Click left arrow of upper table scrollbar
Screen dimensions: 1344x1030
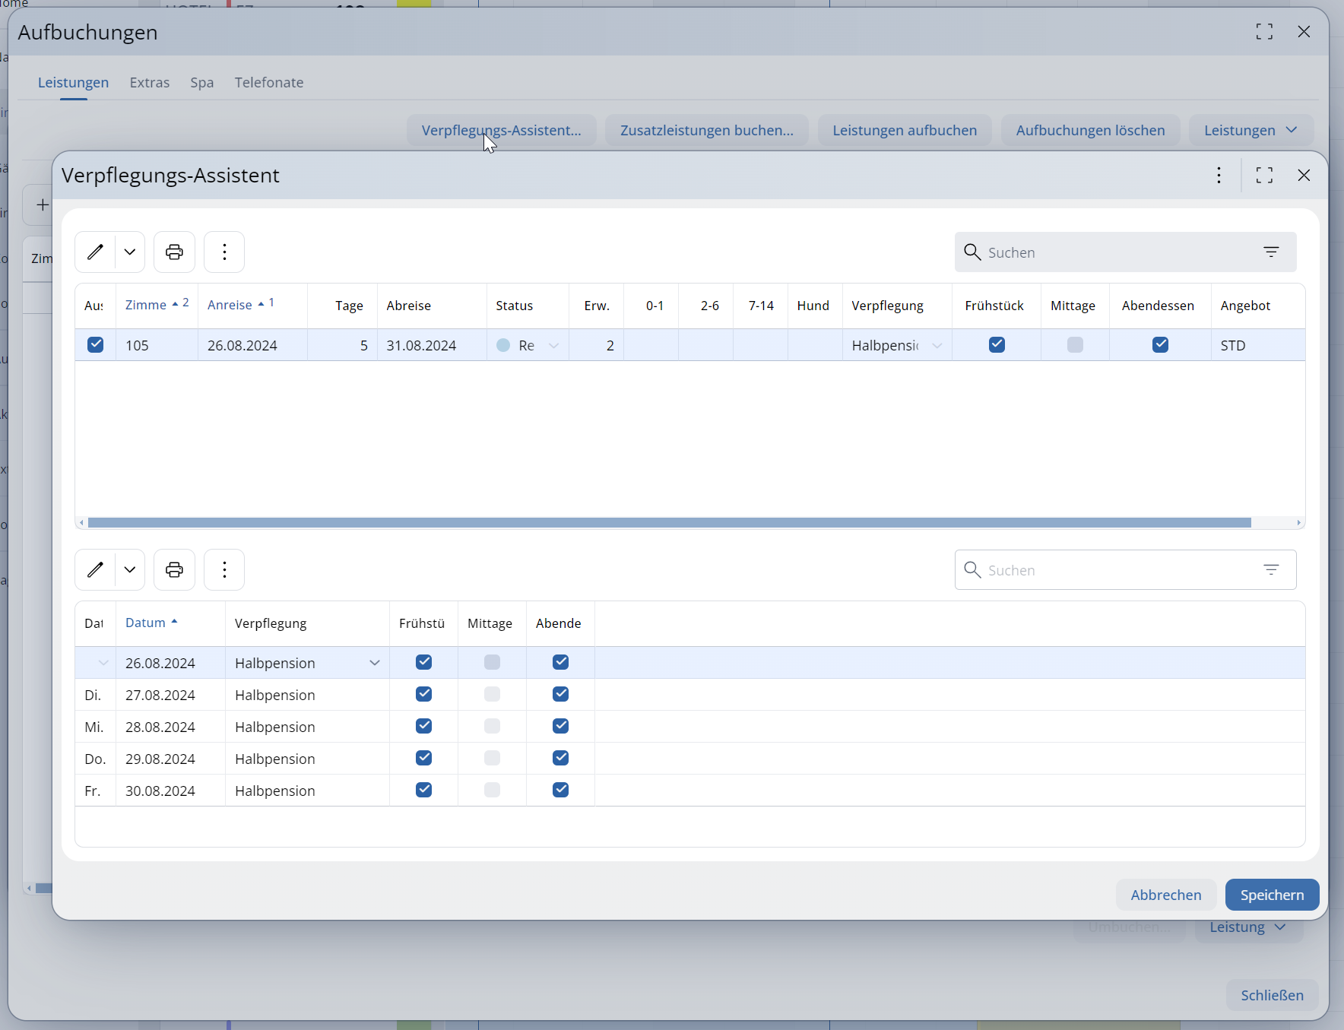[x=81, y=522]
